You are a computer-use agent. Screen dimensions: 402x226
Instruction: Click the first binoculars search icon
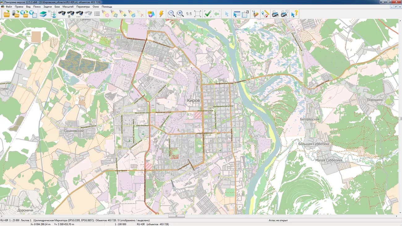(62, 14)
